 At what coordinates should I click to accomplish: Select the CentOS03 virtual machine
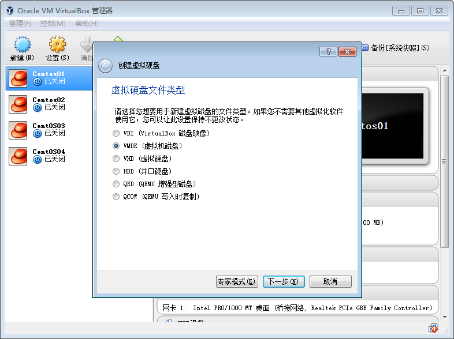point(49,130)
